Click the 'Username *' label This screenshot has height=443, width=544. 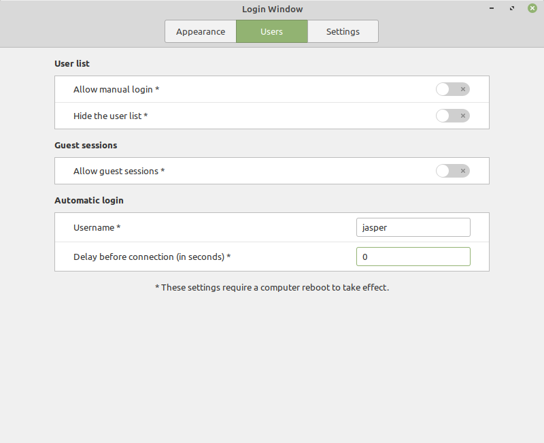pyautogui.click(x=97, y=228)
